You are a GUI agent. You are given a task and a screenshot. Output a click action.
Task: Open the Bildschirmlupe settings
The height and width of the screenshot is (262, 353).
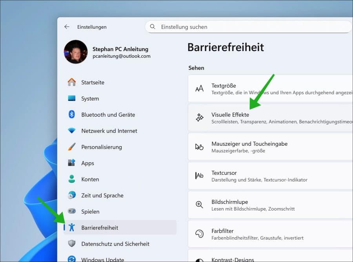[270, 205]
